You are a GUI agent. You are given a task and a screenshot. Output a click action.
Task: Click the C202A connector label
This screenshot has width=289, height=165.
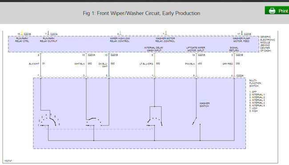coord(240,75)
